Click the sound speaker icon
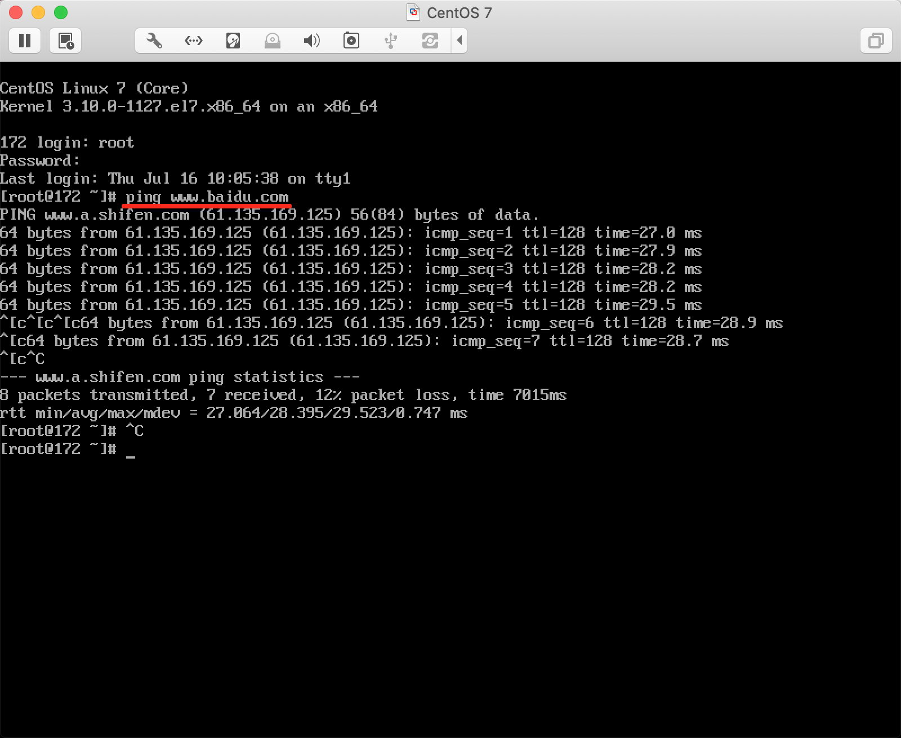The width and height of the screenshot is (901, 738). click(x=312, y=41)
